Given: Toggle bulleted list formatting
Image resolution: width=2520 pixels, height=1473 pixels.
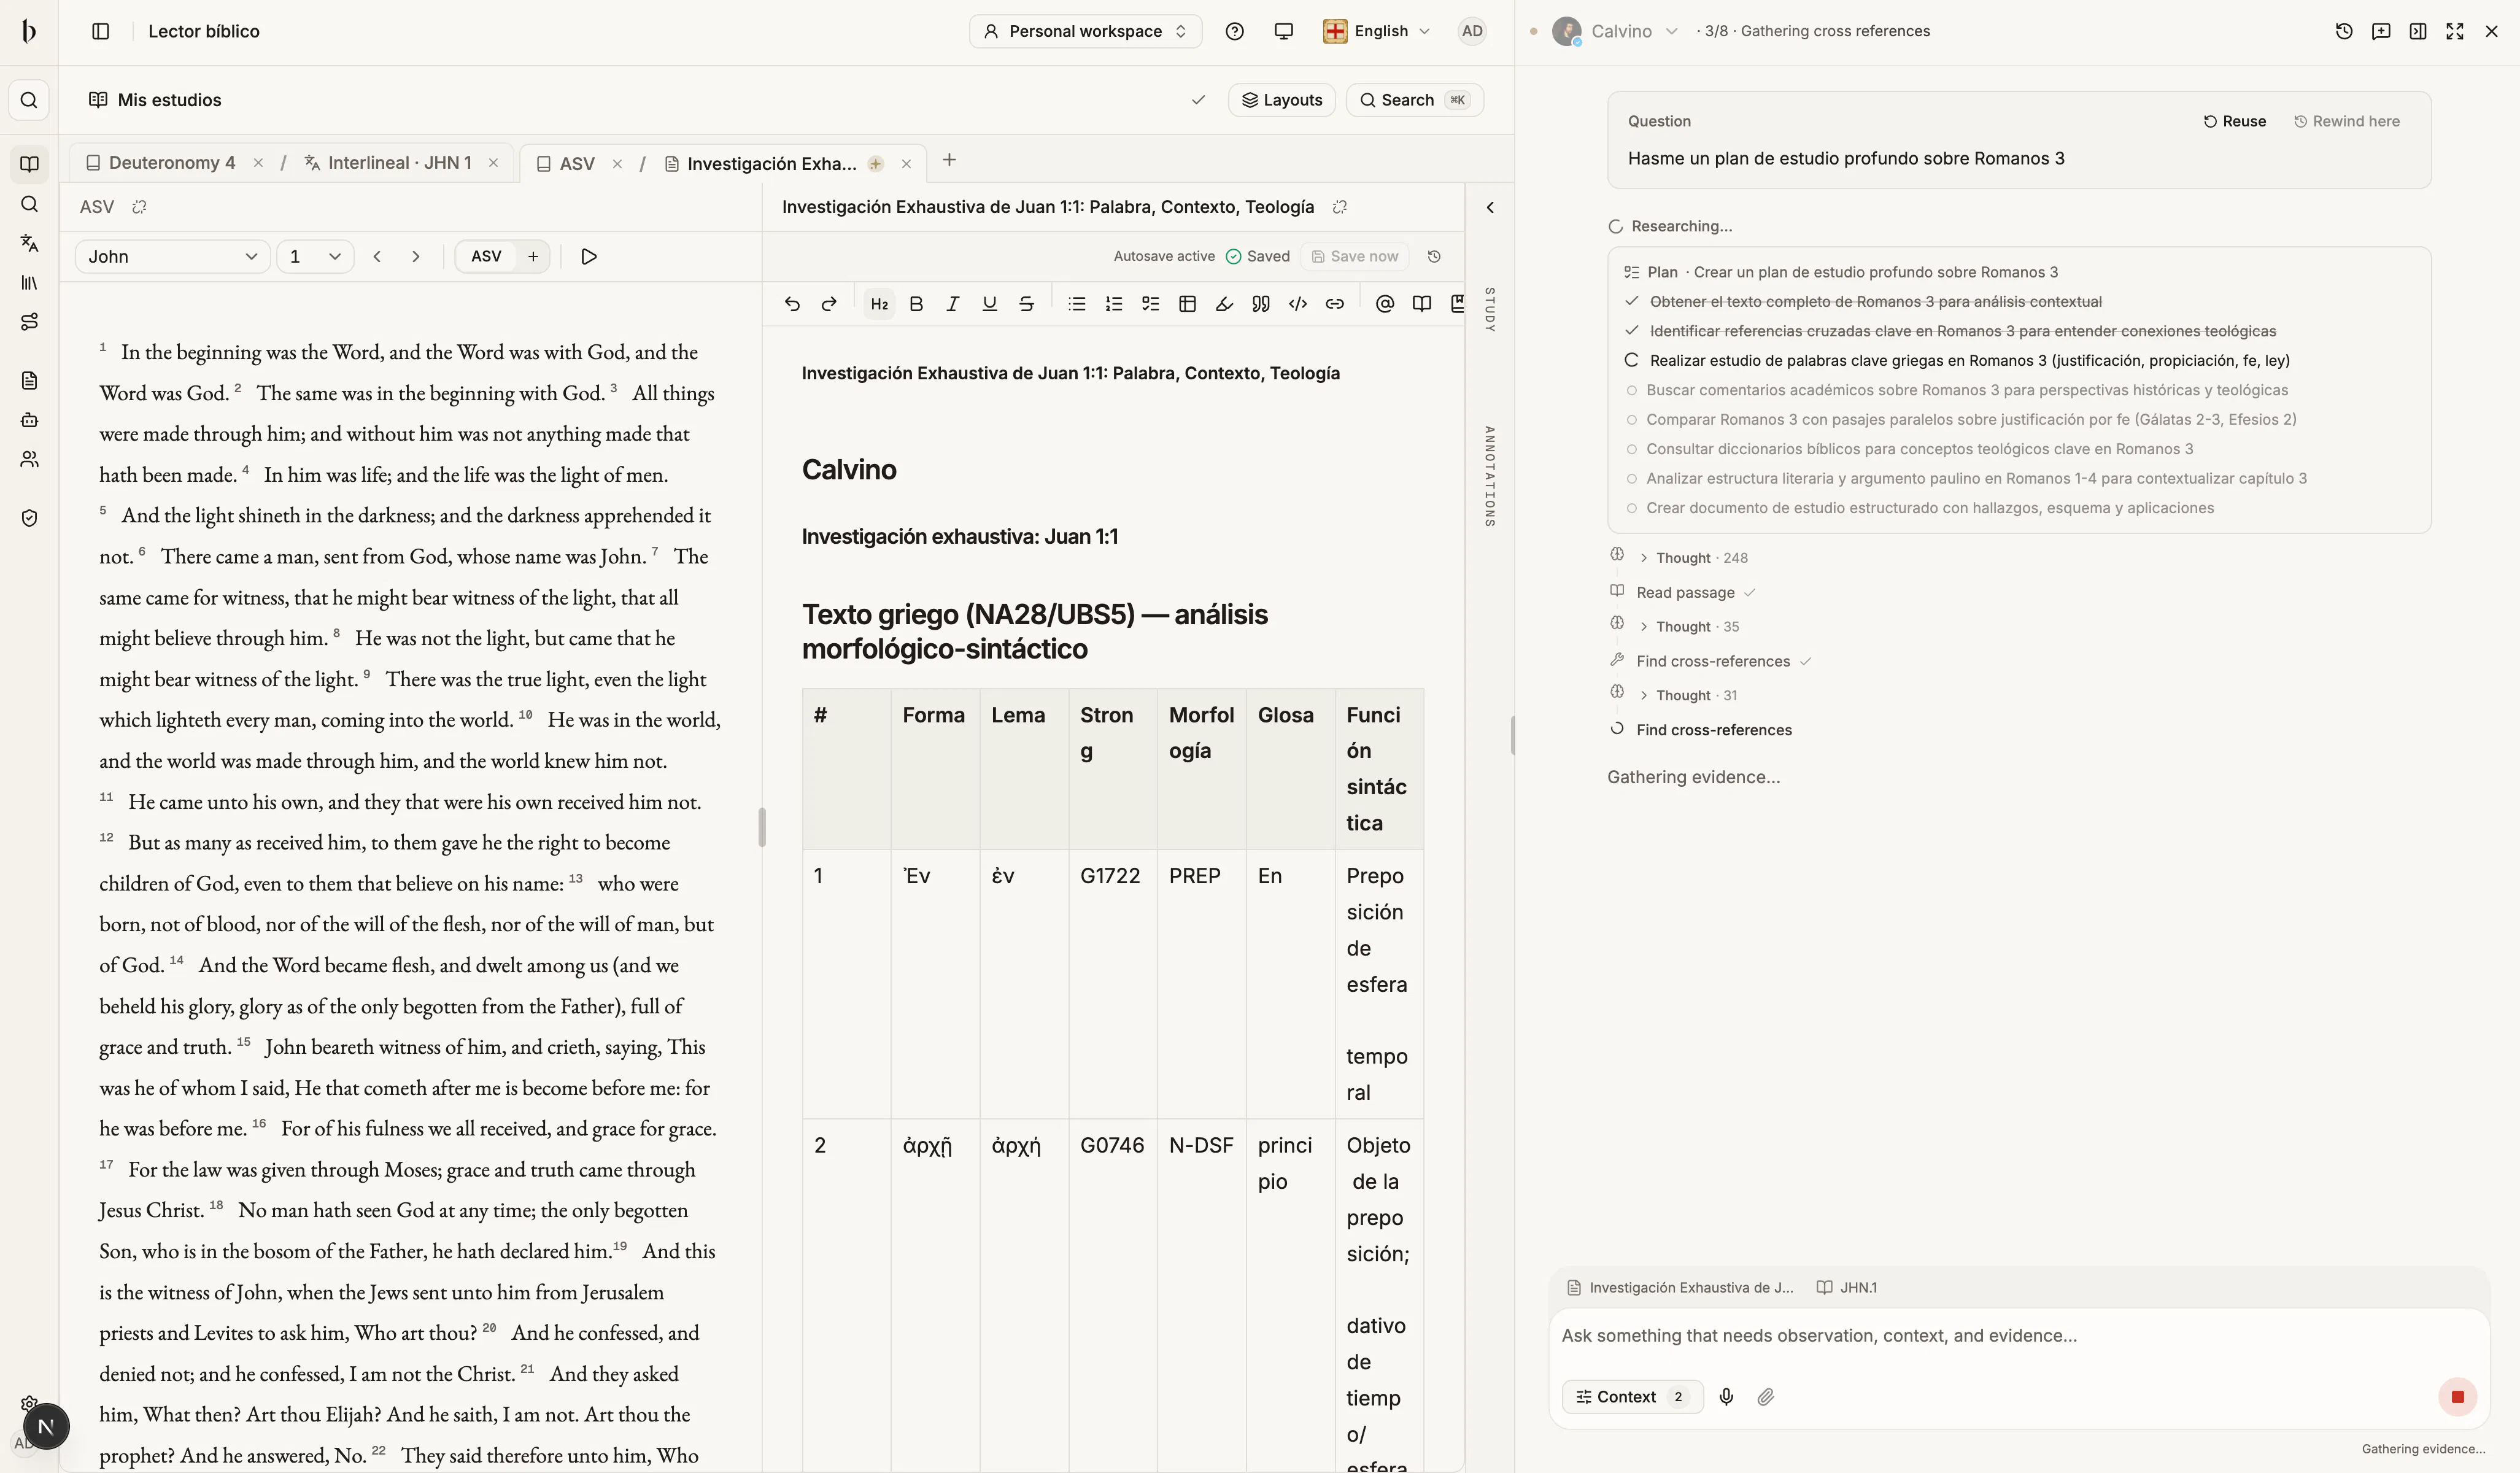Looking at the screenshot, I should click(x=1077, y=304).
